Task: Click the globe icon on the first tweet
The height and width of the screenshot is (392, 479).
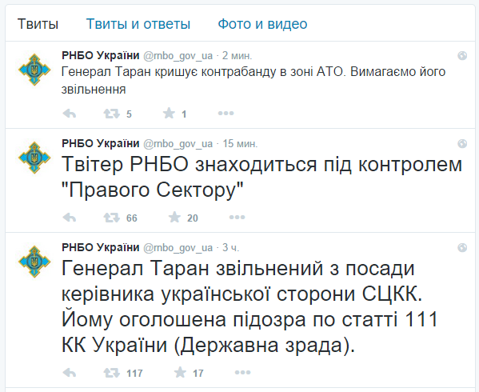Action: 462,56
